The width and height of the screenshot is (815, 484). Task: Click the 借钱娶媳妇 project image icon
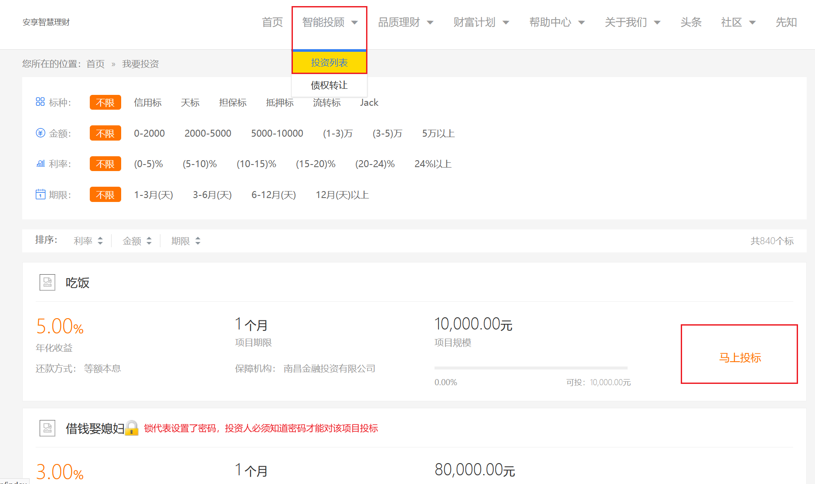[x=48, y=428]
